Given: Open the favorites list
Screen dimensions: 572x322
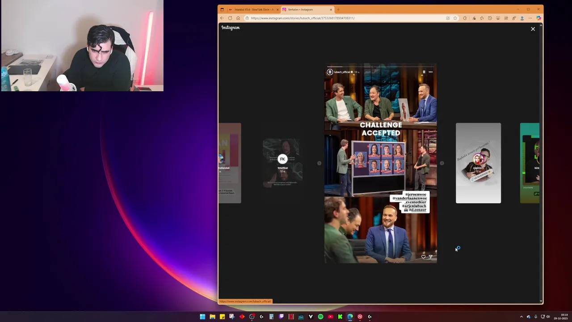Looking at the screenshot, I should (x=482, y=18).
